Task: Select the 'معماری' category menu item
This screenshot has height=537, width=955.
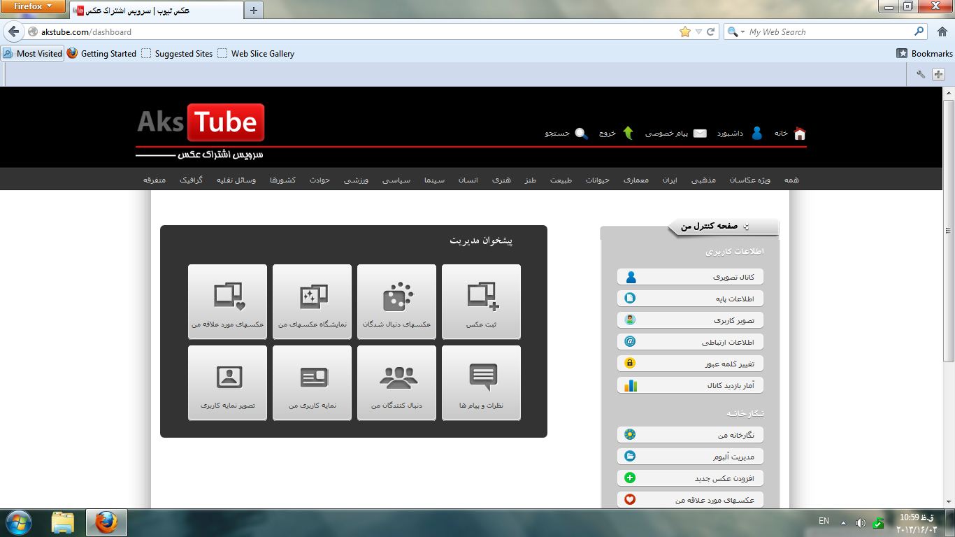Action: tap(636, 180)
